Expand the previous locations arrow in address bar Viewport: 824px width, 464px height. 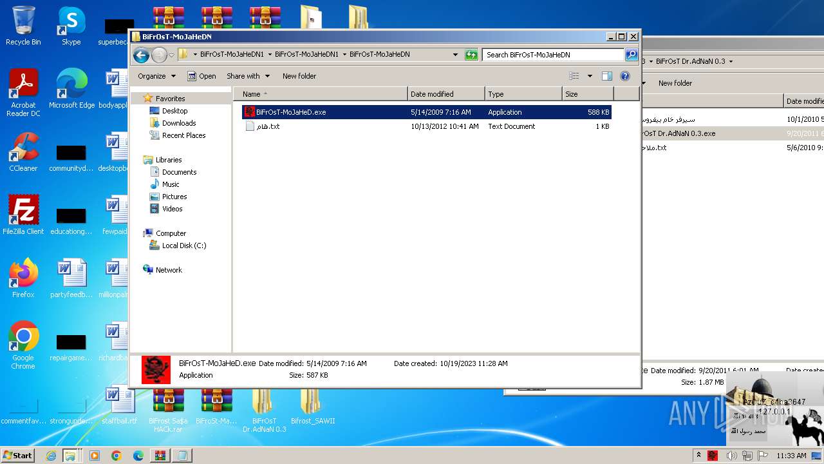click(455, 55)
